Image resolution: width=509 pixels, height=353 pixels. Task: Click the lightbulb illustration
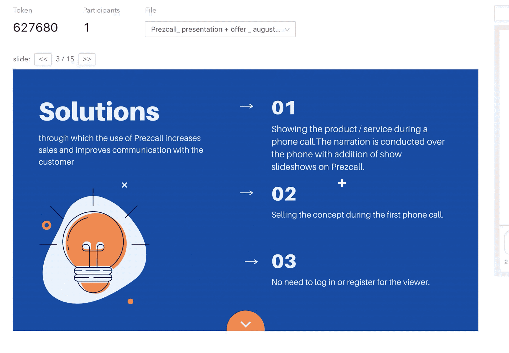[x=94, y=248]
